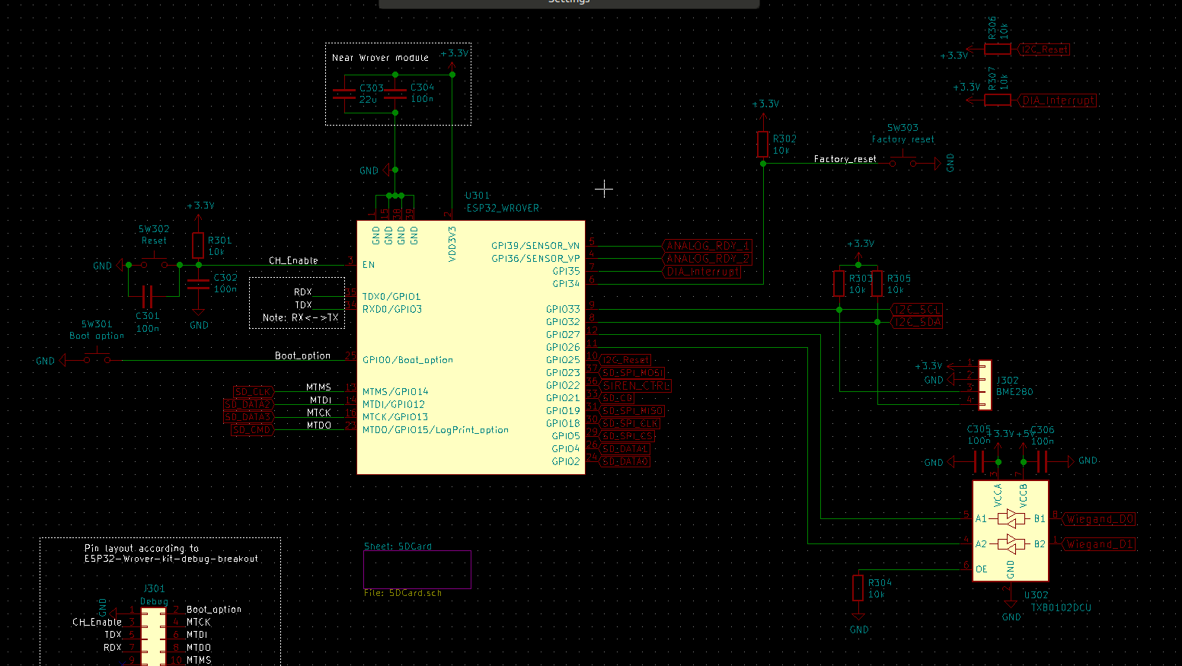The width and height of the screenshot is (1182, 666).
Task: Click the SD:SPI_MOSI global label
Action: tap(632, 373)
